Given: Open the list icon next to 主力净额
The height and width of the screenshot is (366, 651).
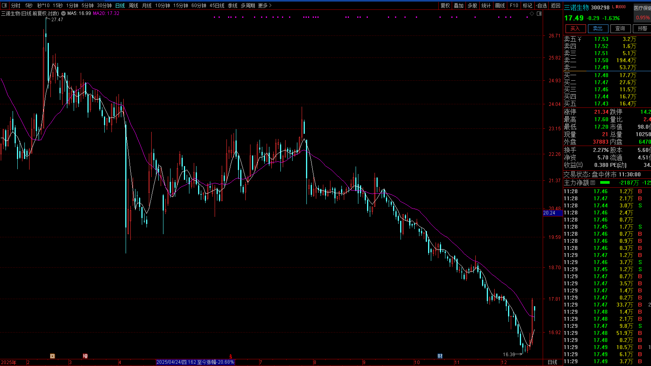Looking at the screenshot, I should (593, 183).
